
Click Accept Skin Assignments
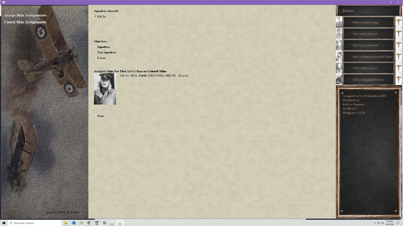(26, 15)
